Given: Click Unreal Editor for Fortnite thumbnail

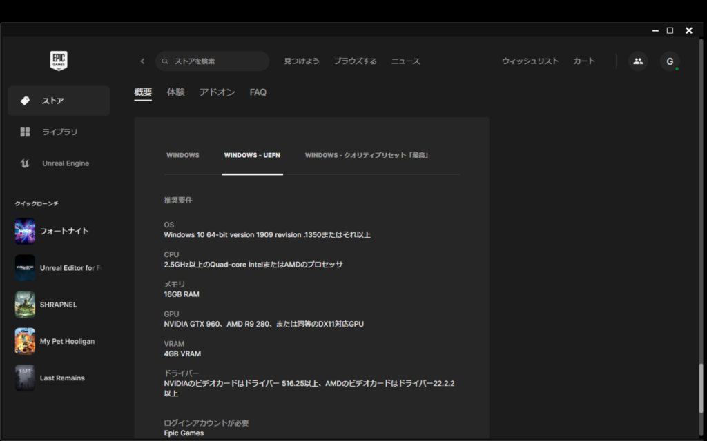Looking at the screenshot, I should [26, 268].
